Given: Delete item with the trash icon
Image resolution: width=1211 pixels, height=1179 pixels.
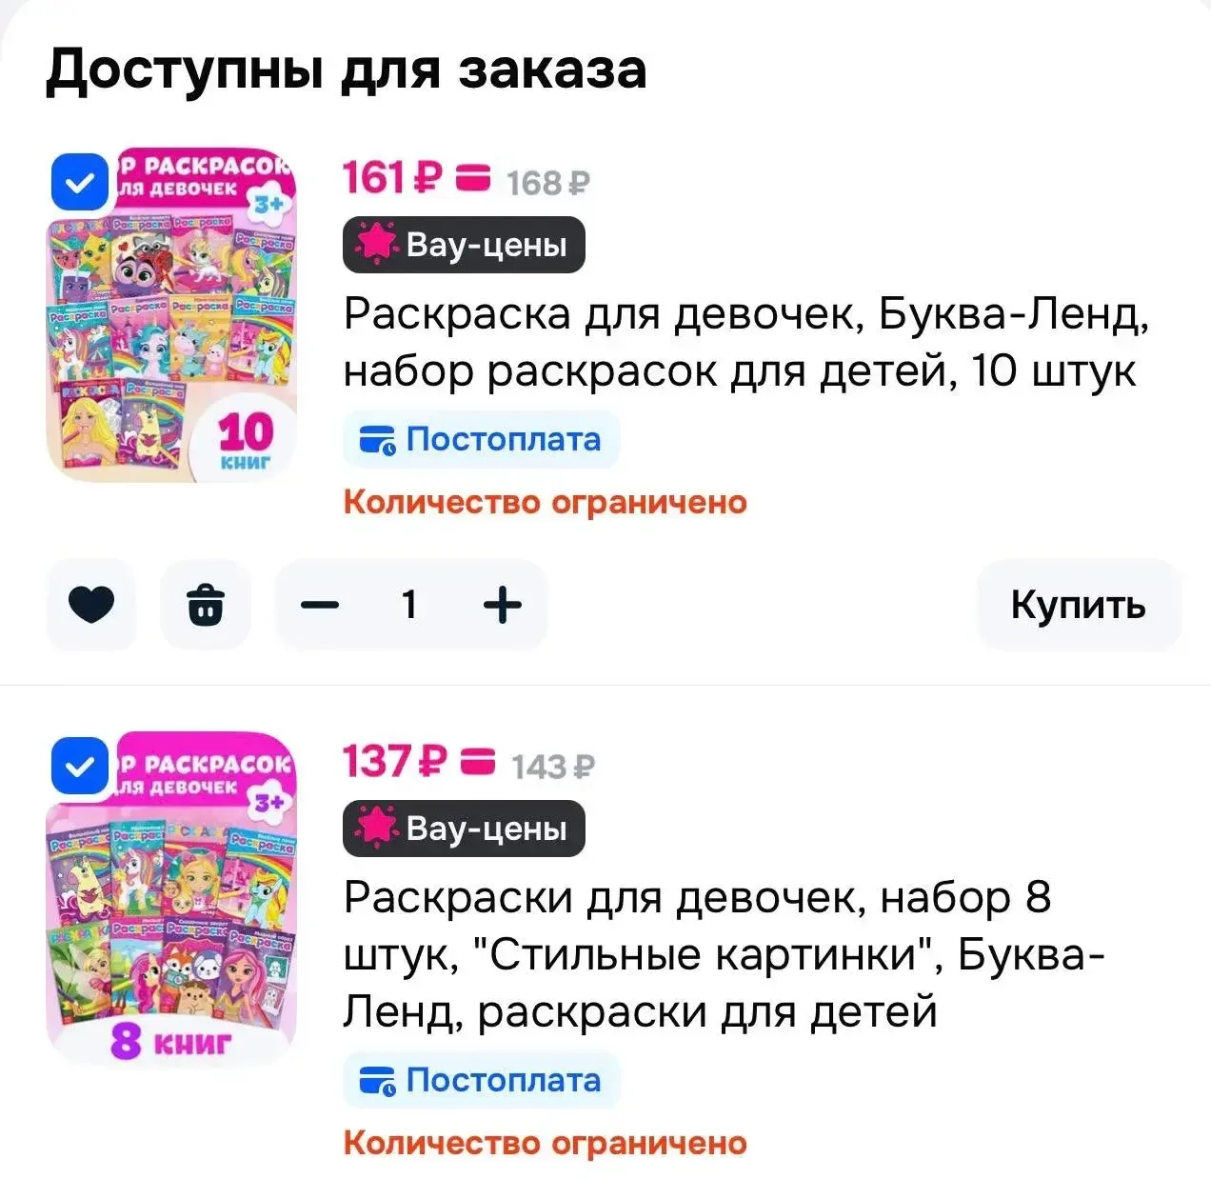Looking at the screenshot, I should [206, 605].
